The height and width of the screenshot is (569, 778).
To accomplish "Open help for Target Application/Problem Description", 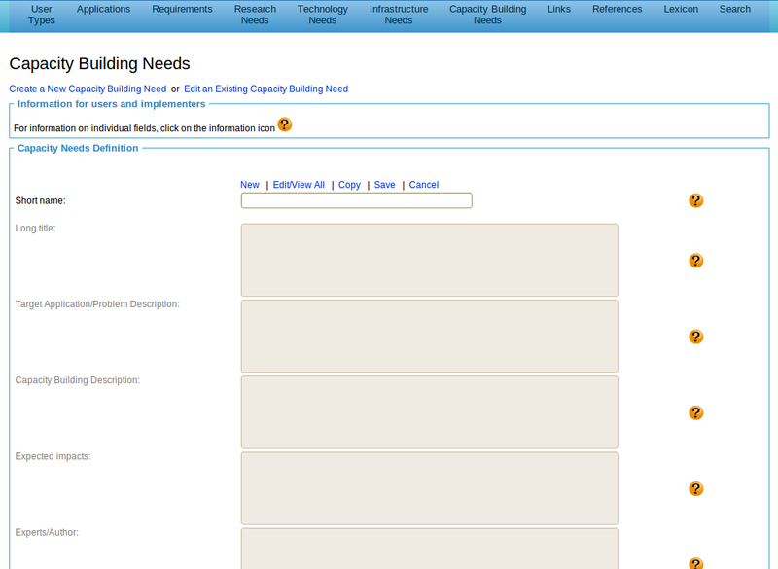I will tap(695, 337).
